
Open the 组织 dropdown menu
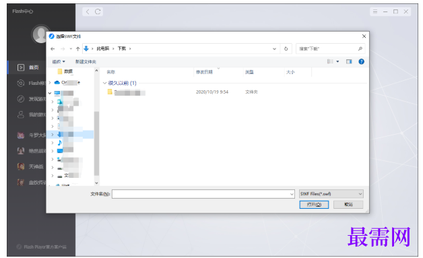(x=59, y=62)
